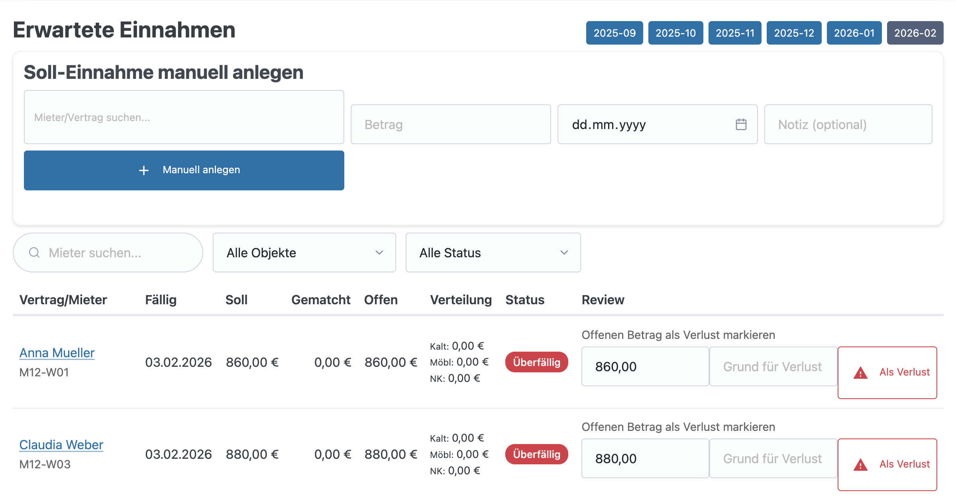
Task: Open the 2026-02 month tab
Action: click(x=915, y=33)
